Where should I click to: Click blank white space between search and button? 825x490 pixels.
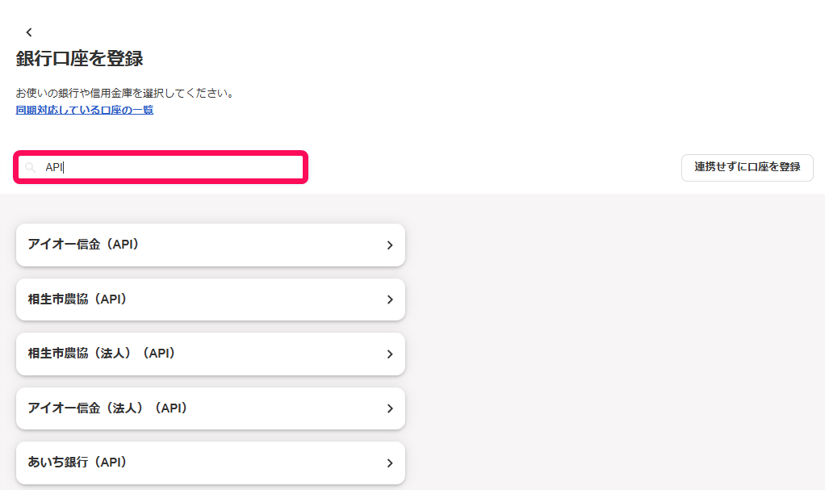coord(495,167)
